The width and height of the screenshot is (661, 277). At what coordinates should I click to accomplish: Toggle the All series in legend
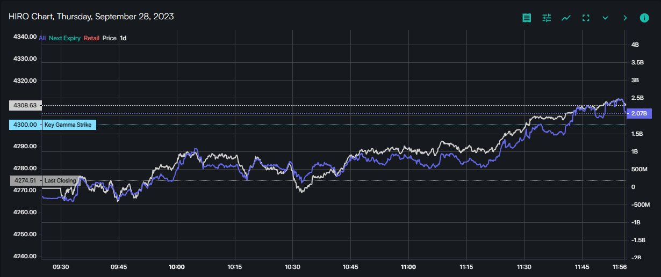[x=42, y=38]
